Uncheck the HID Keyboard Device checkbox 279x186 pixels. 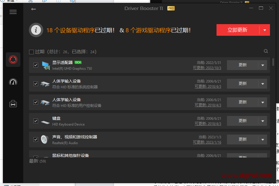(36, 121)
